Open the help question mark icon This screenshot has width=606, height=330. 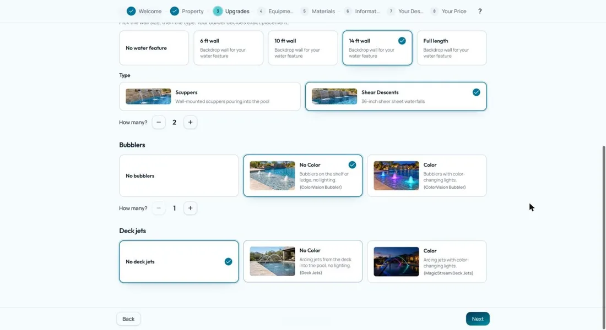click(x=480, y=11)
